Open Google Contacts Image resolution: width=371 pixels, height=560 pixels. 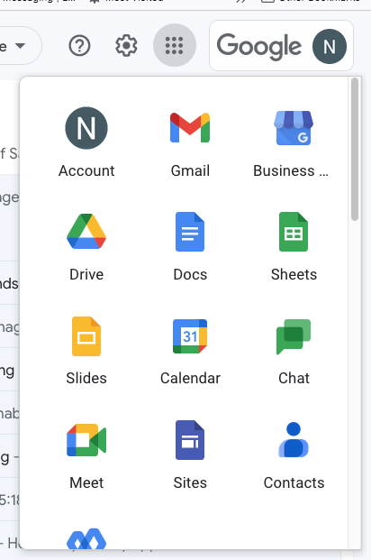coord(294,454)
